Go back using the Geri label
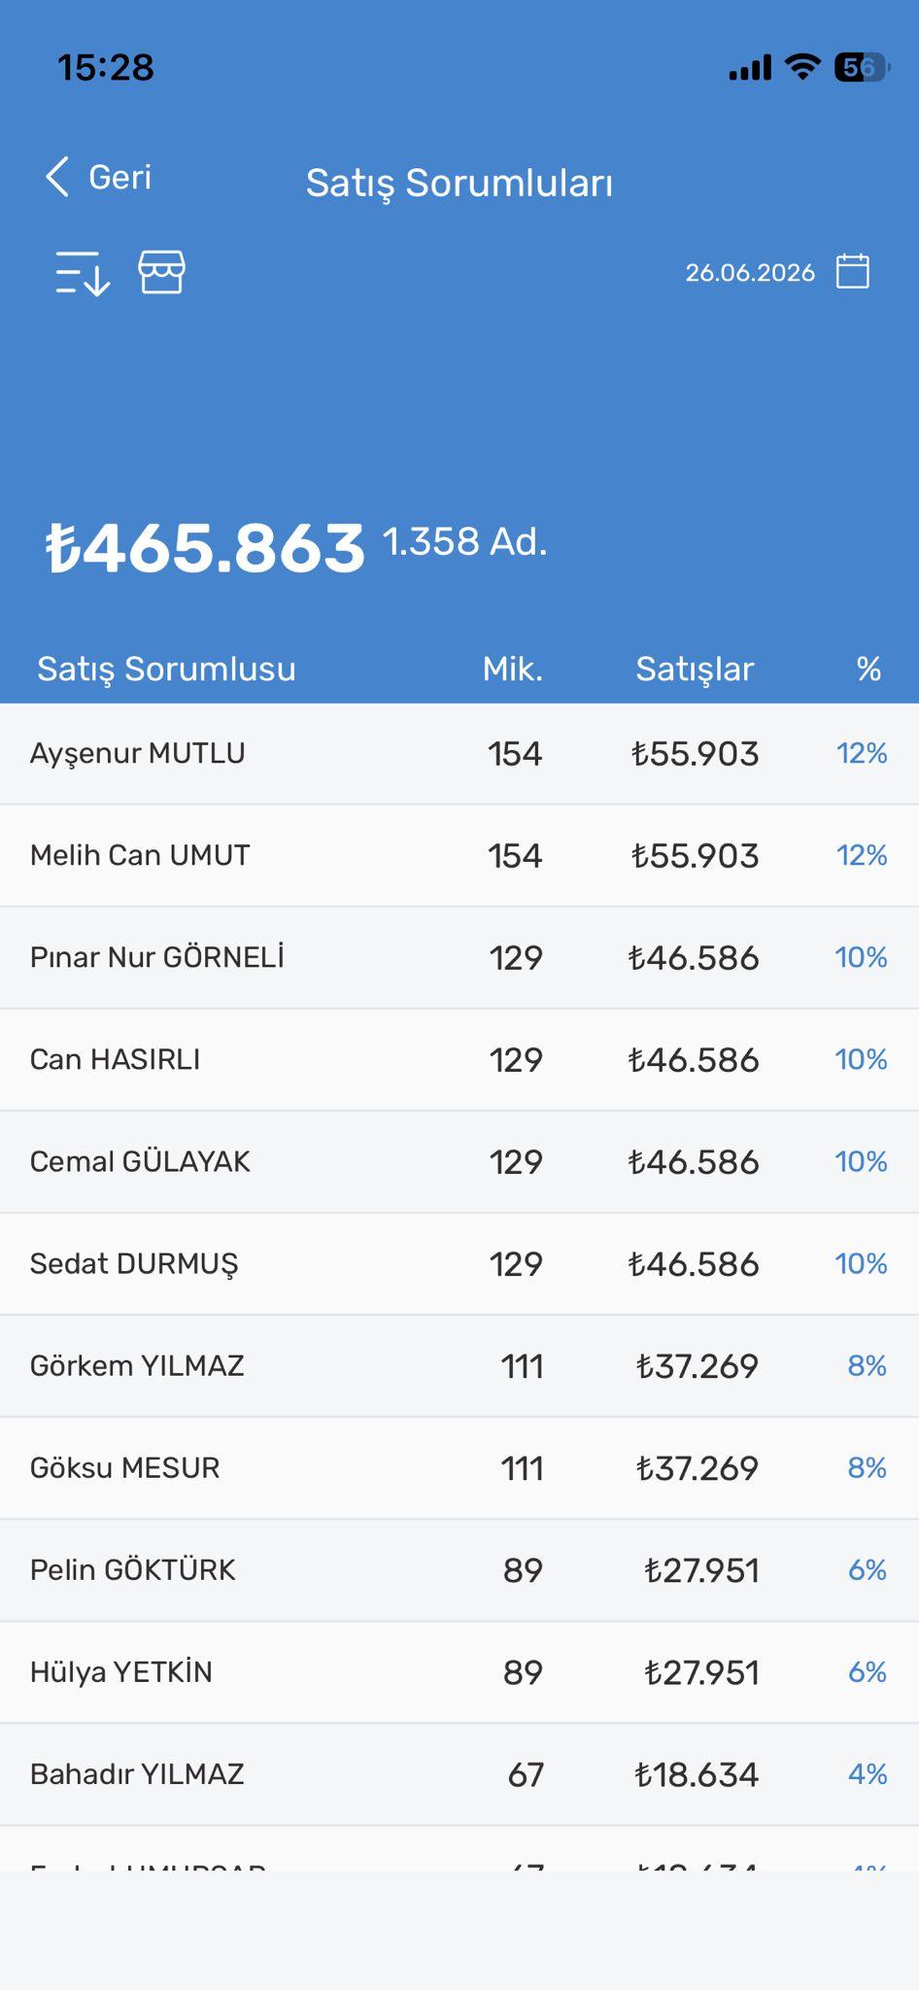919x1990 pixels. pyautogui.click(x=120, y=177)
